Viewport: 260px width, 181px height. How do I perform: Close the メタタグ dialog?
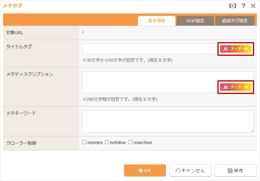point(253,6)
